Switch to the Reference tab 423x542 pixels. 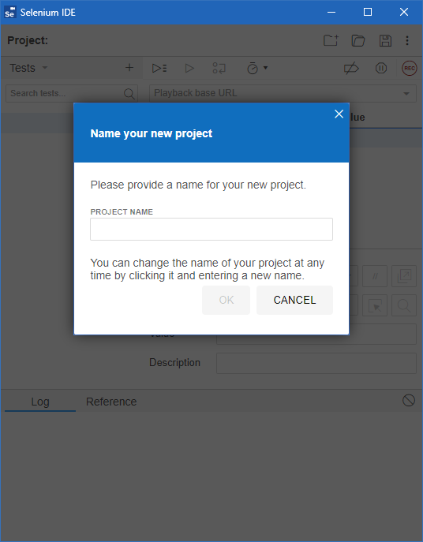(x=111, y=402)
